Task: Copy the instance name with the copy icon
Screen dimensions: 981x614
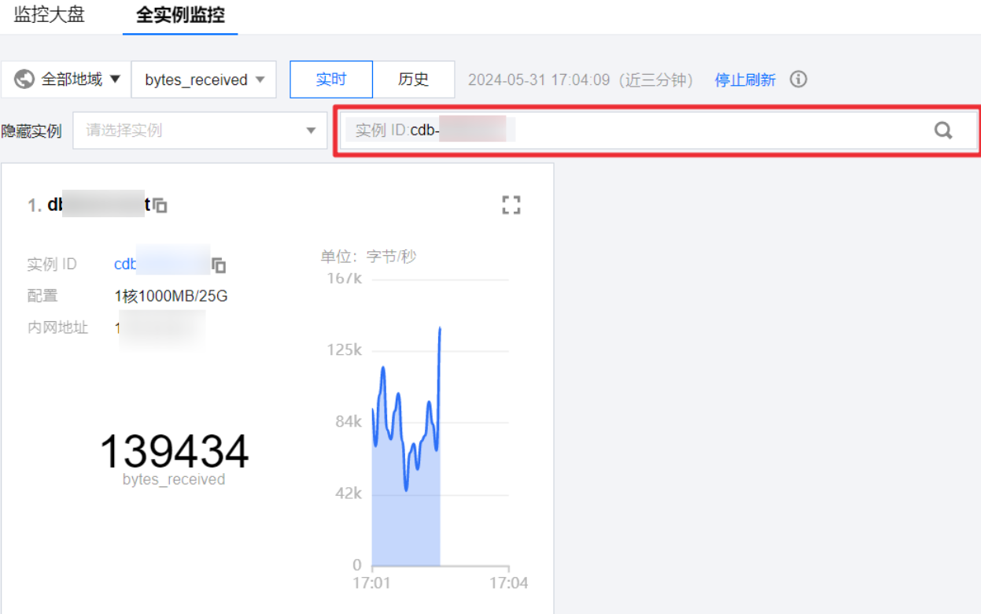Action: 160,205
